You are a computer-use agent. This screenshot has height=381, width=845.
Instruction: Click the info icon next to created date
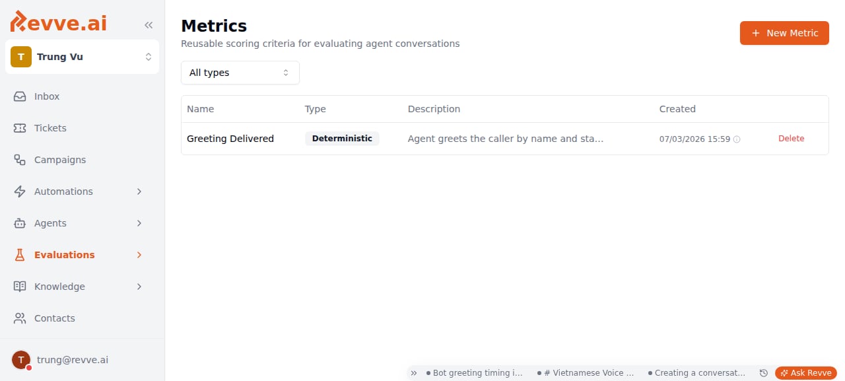tap(737, 139)
